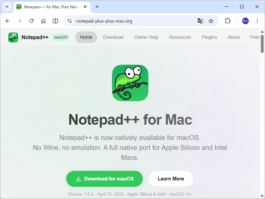Select the Home navigation item
Viewport: 265px width, 199px height.
[86, 37]
